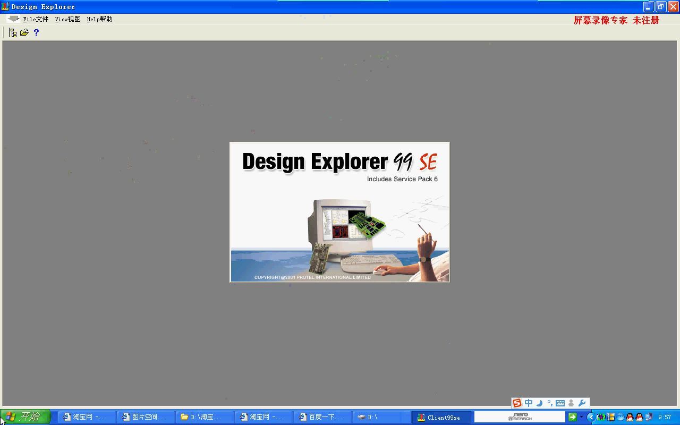Open the 开始 Start menu
680x425 pixels.
[x=25, y=417]
